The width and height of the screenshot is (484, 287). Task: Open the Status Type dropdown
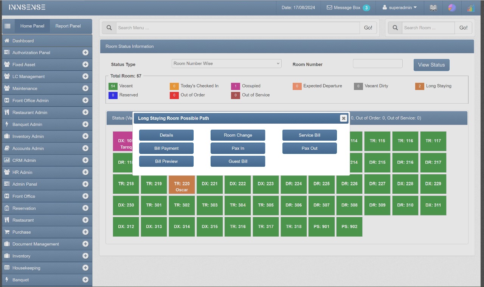pos(226,64)
